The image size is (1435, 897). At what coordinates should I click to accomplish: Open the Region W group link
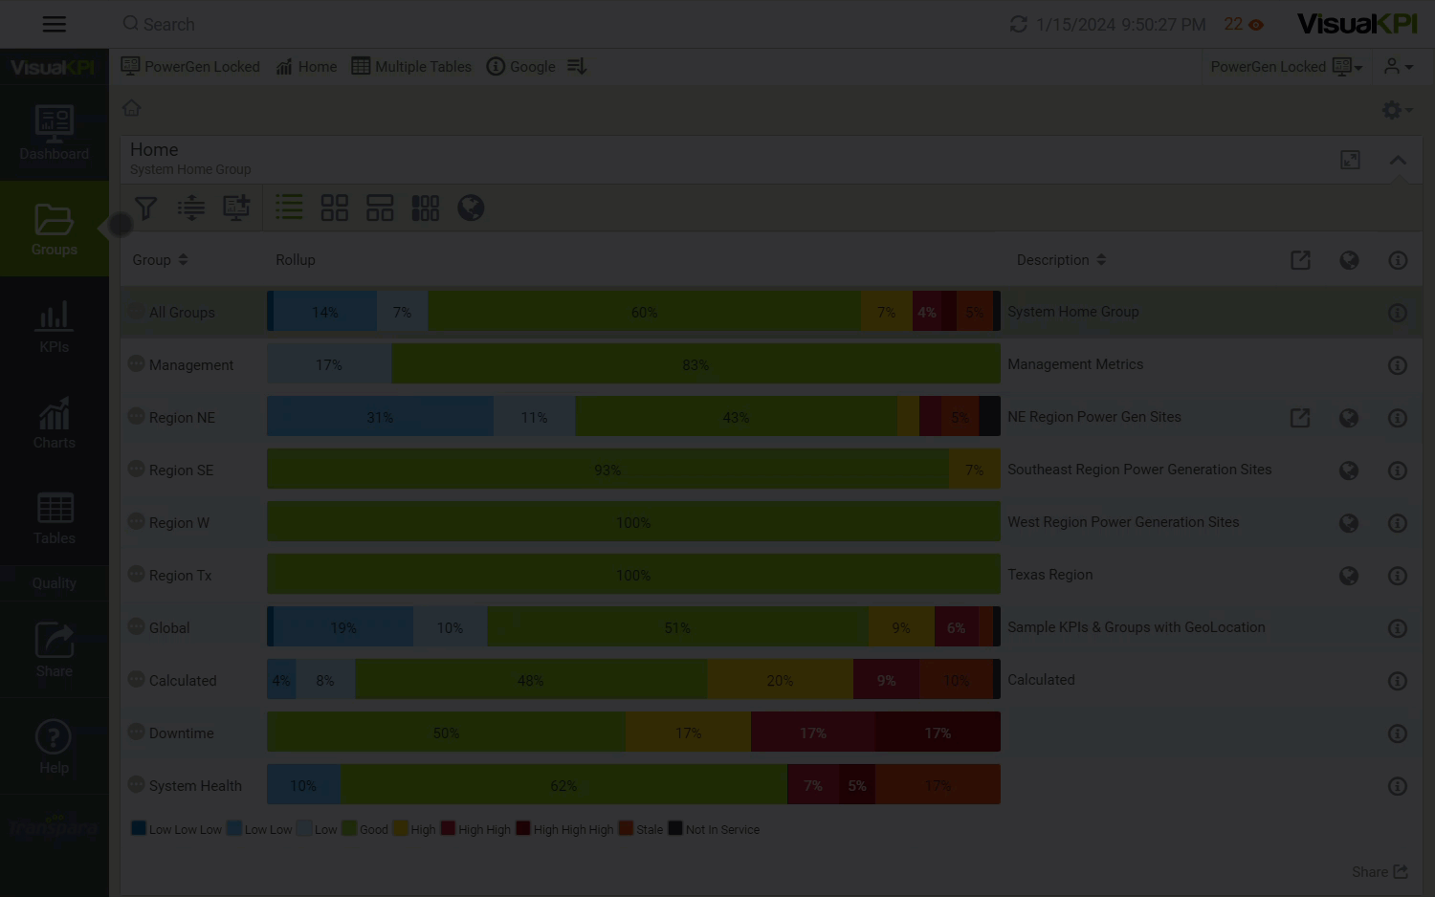coord(179,523)
